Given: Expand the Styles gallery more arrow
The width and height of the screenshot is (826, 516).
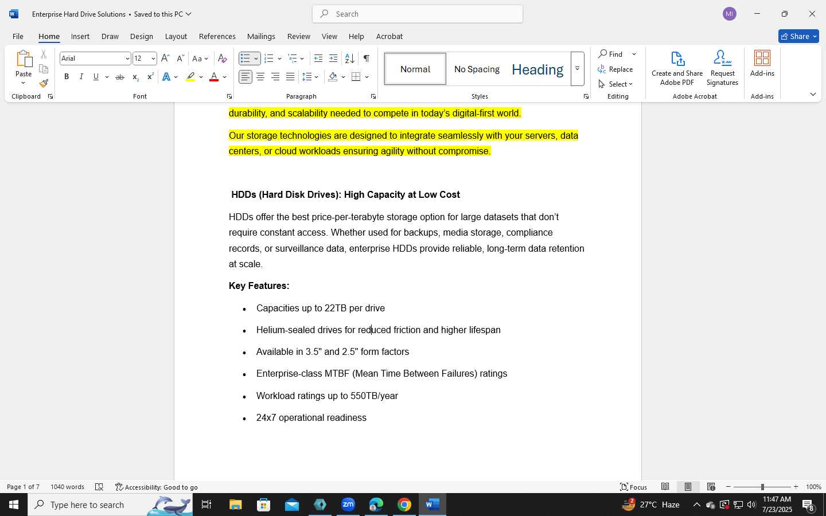Looking at the screenshot, I should point(577,69).
